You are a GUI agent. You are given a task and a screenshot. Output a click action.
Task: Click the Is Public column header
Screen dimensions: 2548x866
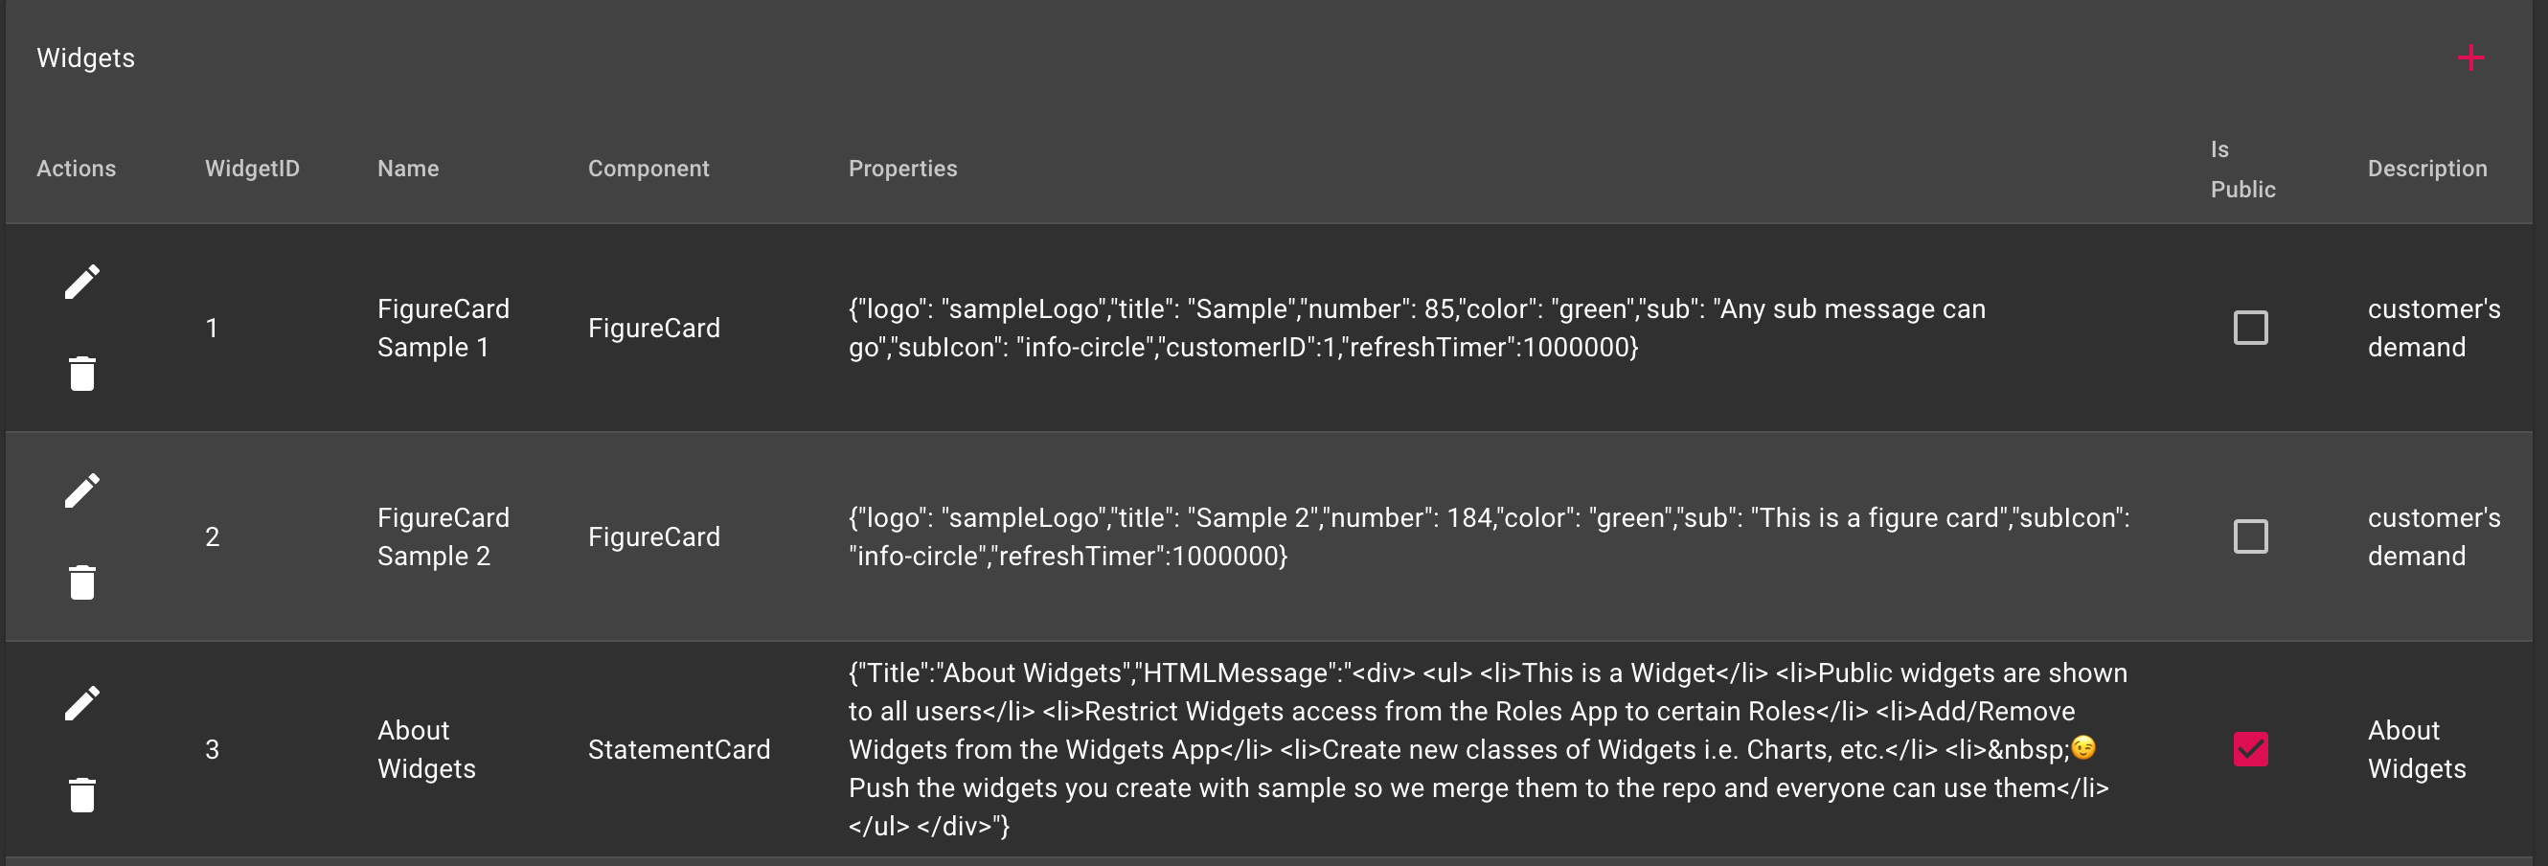coord(2243,169)
